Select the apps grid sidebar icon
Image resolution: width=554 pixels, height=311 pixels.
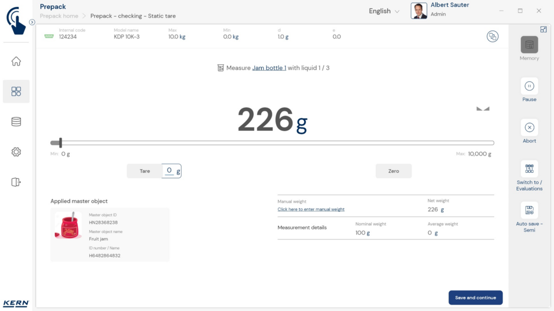coord(16,91)
